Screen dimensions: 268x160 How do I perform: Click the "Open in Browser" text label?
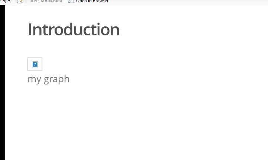point(92,1)
